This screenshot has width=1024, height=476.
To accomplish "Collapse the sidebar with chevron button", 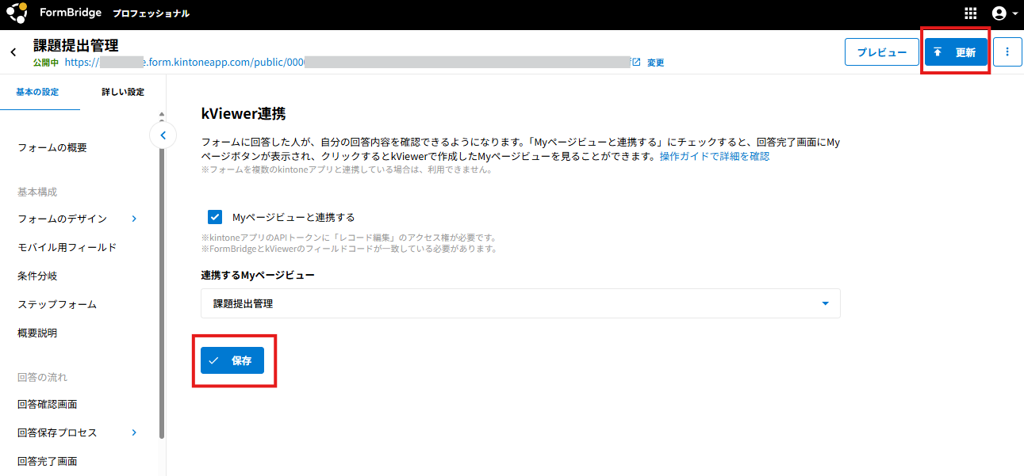I will tap(163, 135).
